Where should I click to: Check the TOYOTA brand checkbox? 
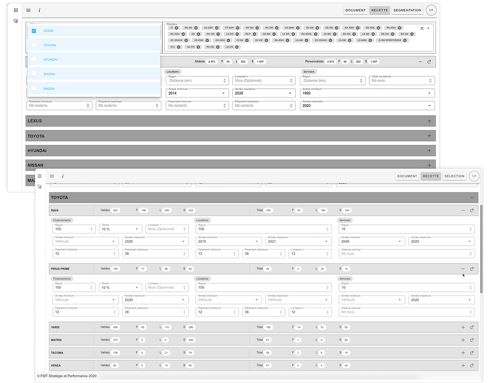coord(34,45)
